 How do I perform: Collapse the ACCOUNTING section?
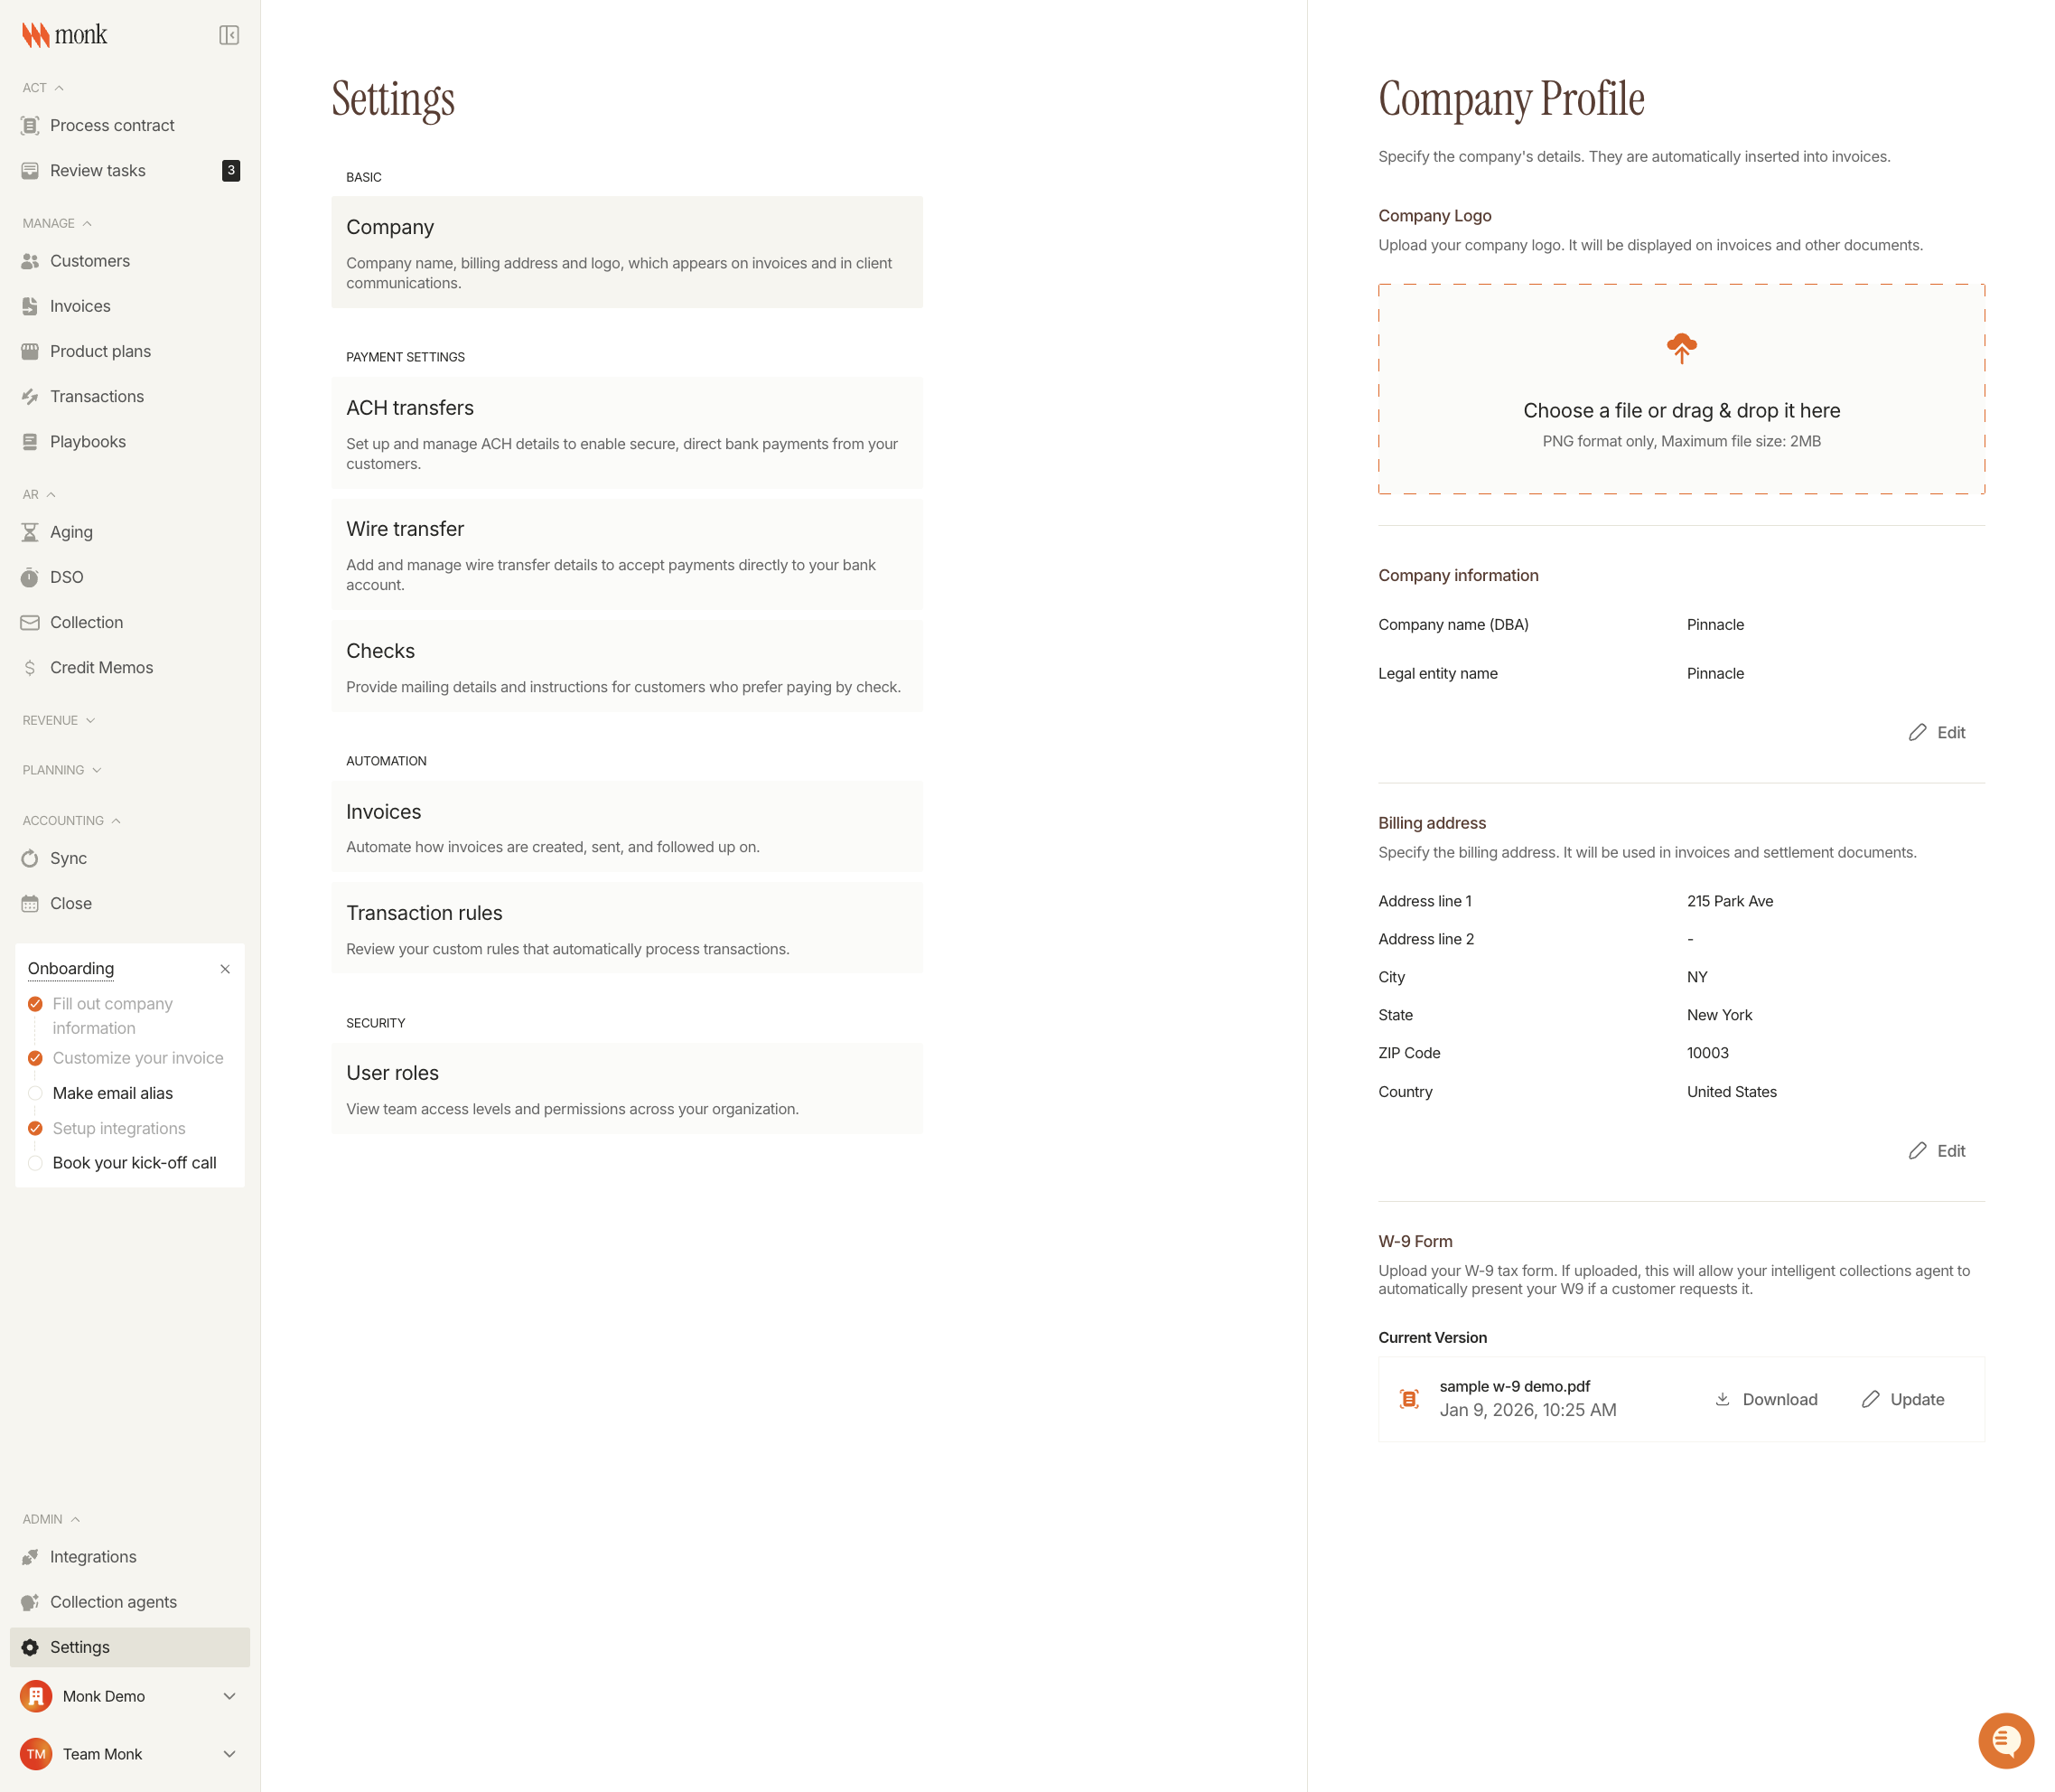[115, 820]
